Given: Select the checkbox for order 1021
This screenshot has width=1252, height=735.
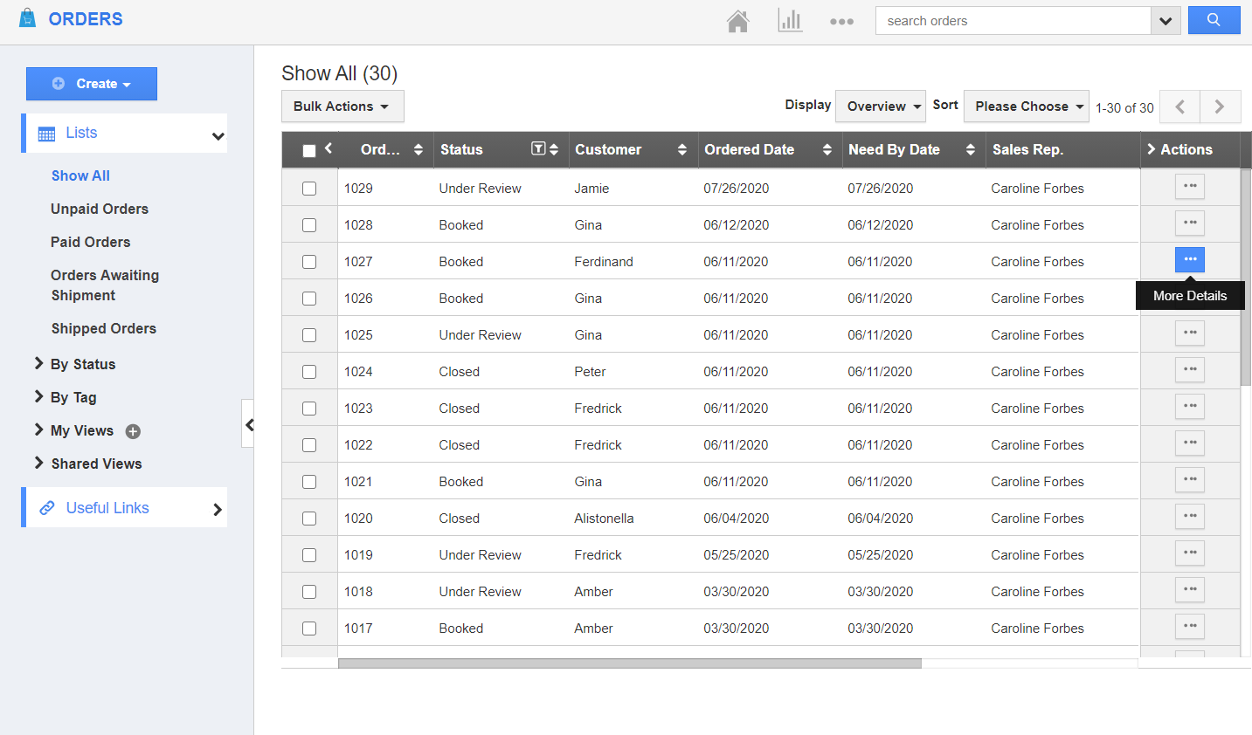Looking at the screenshot, I should (309, 481).
